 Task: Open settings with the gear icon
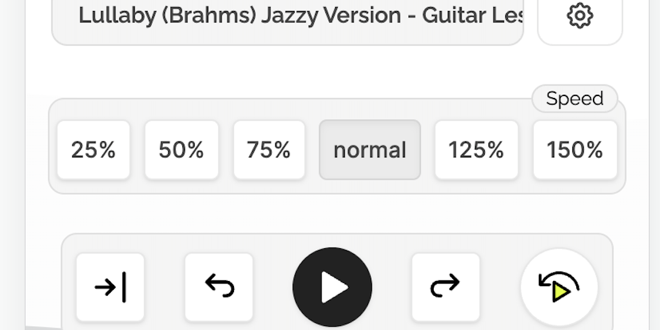(579, 16)
